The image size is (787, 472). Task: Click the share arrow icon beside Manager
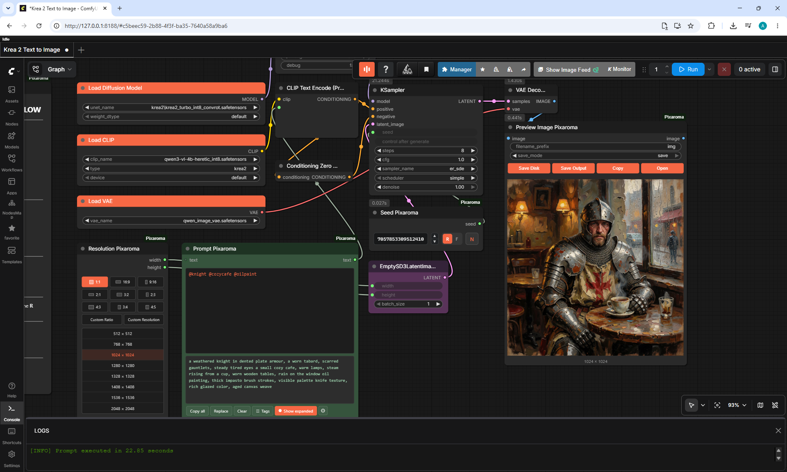click(x=523, y=69)
